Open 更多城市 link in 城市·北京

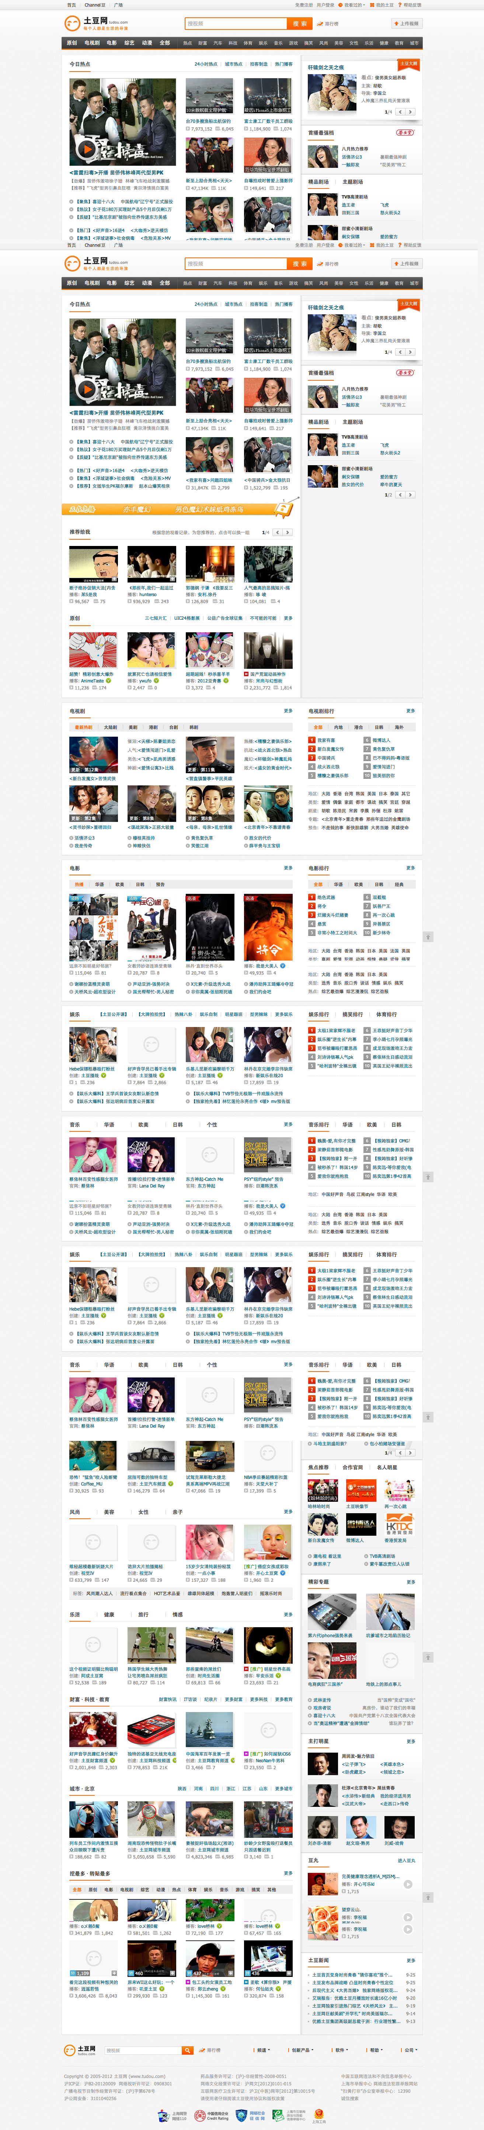point(283,1788)
